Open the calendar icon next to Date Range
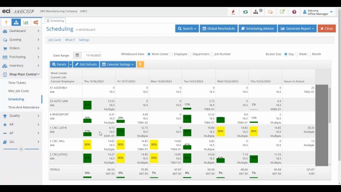The image size is (341, 192). tap(77, 55)
